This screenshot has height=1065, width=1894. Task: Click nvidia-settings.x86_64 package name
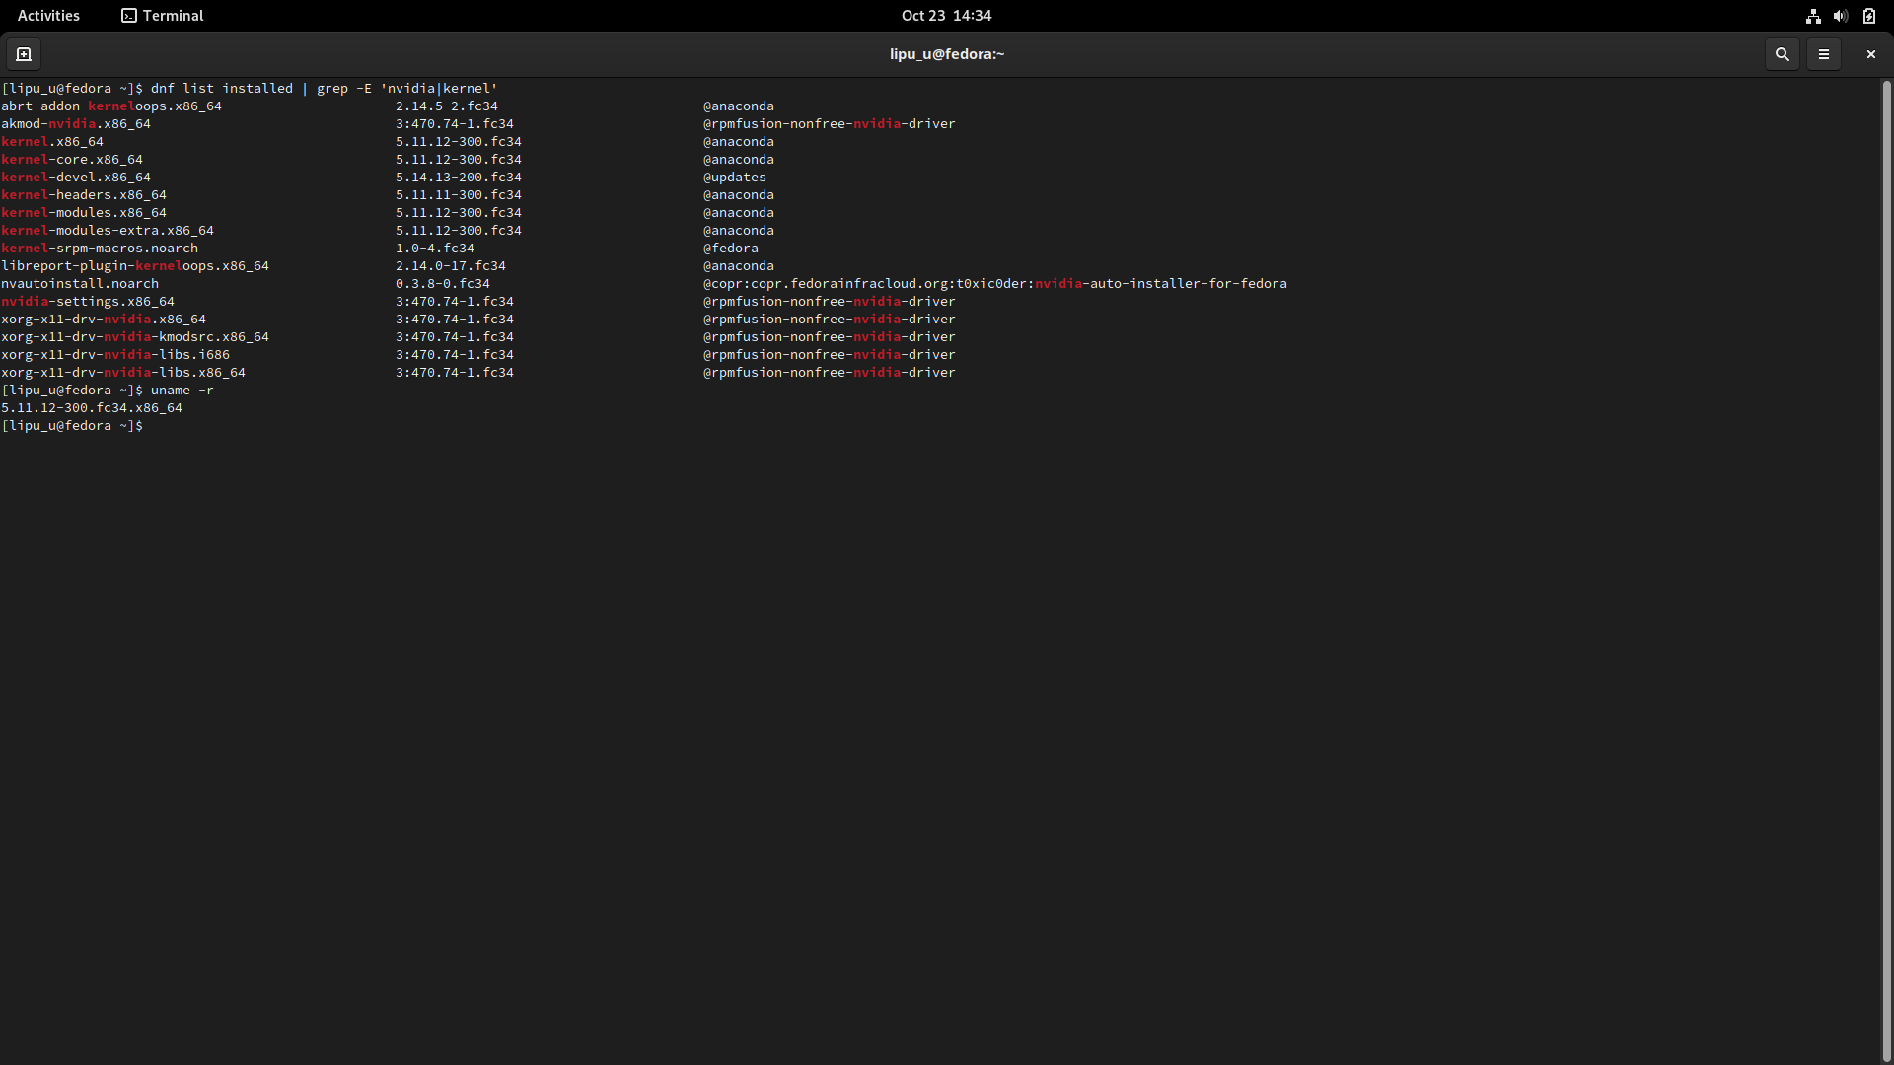(88, 302)
